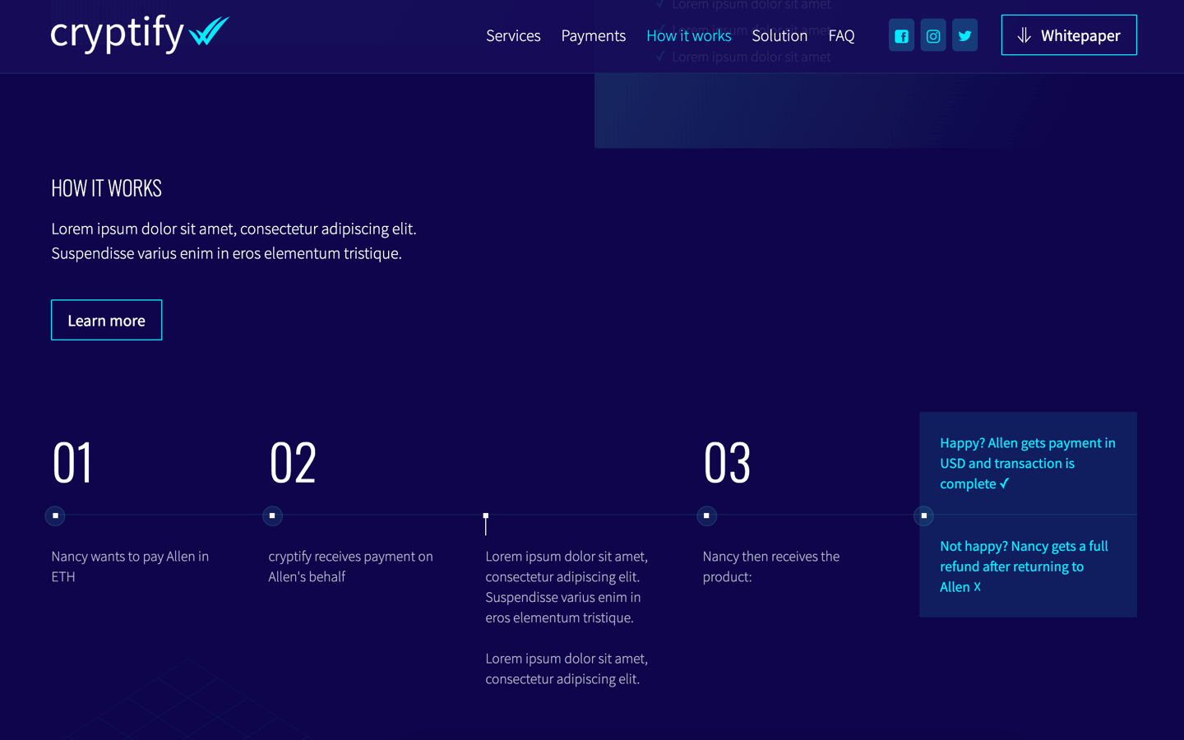Open the Twitter social icon
Screen dimensions: 1184x740
[x=964, y=35]
